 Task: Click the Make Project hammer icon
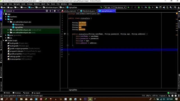101,7
